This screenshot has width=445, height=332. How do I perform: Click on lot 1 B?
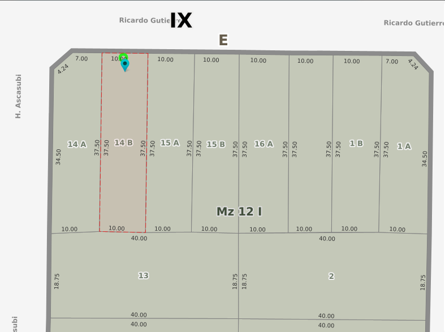pos(356,143)
